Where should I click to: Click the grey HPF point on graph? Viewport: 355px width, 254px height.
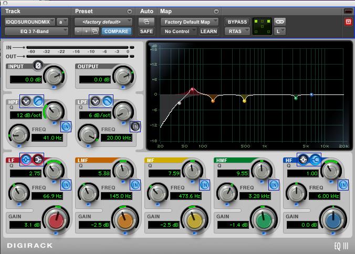179,103
